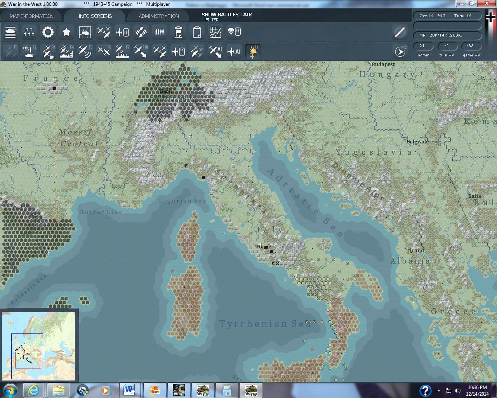497x398 pixels.
Task: Click the WITW game taskbar icon
Action: point(250,390)
